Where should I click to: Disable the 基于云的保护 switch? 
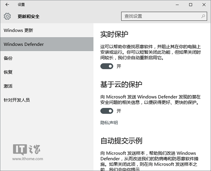click(x=107, y=111)
